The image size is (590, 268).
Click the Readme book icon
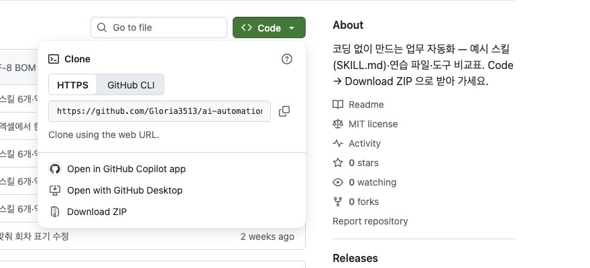point(338,105)
